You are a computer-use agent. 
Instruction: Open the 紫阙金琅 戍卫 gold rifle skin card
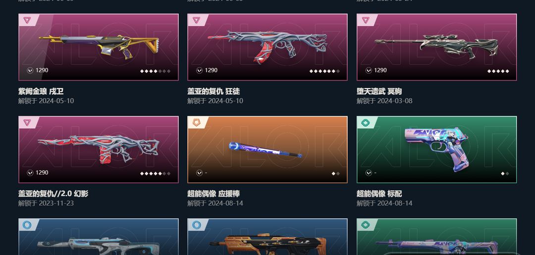[x=99, y=47]
